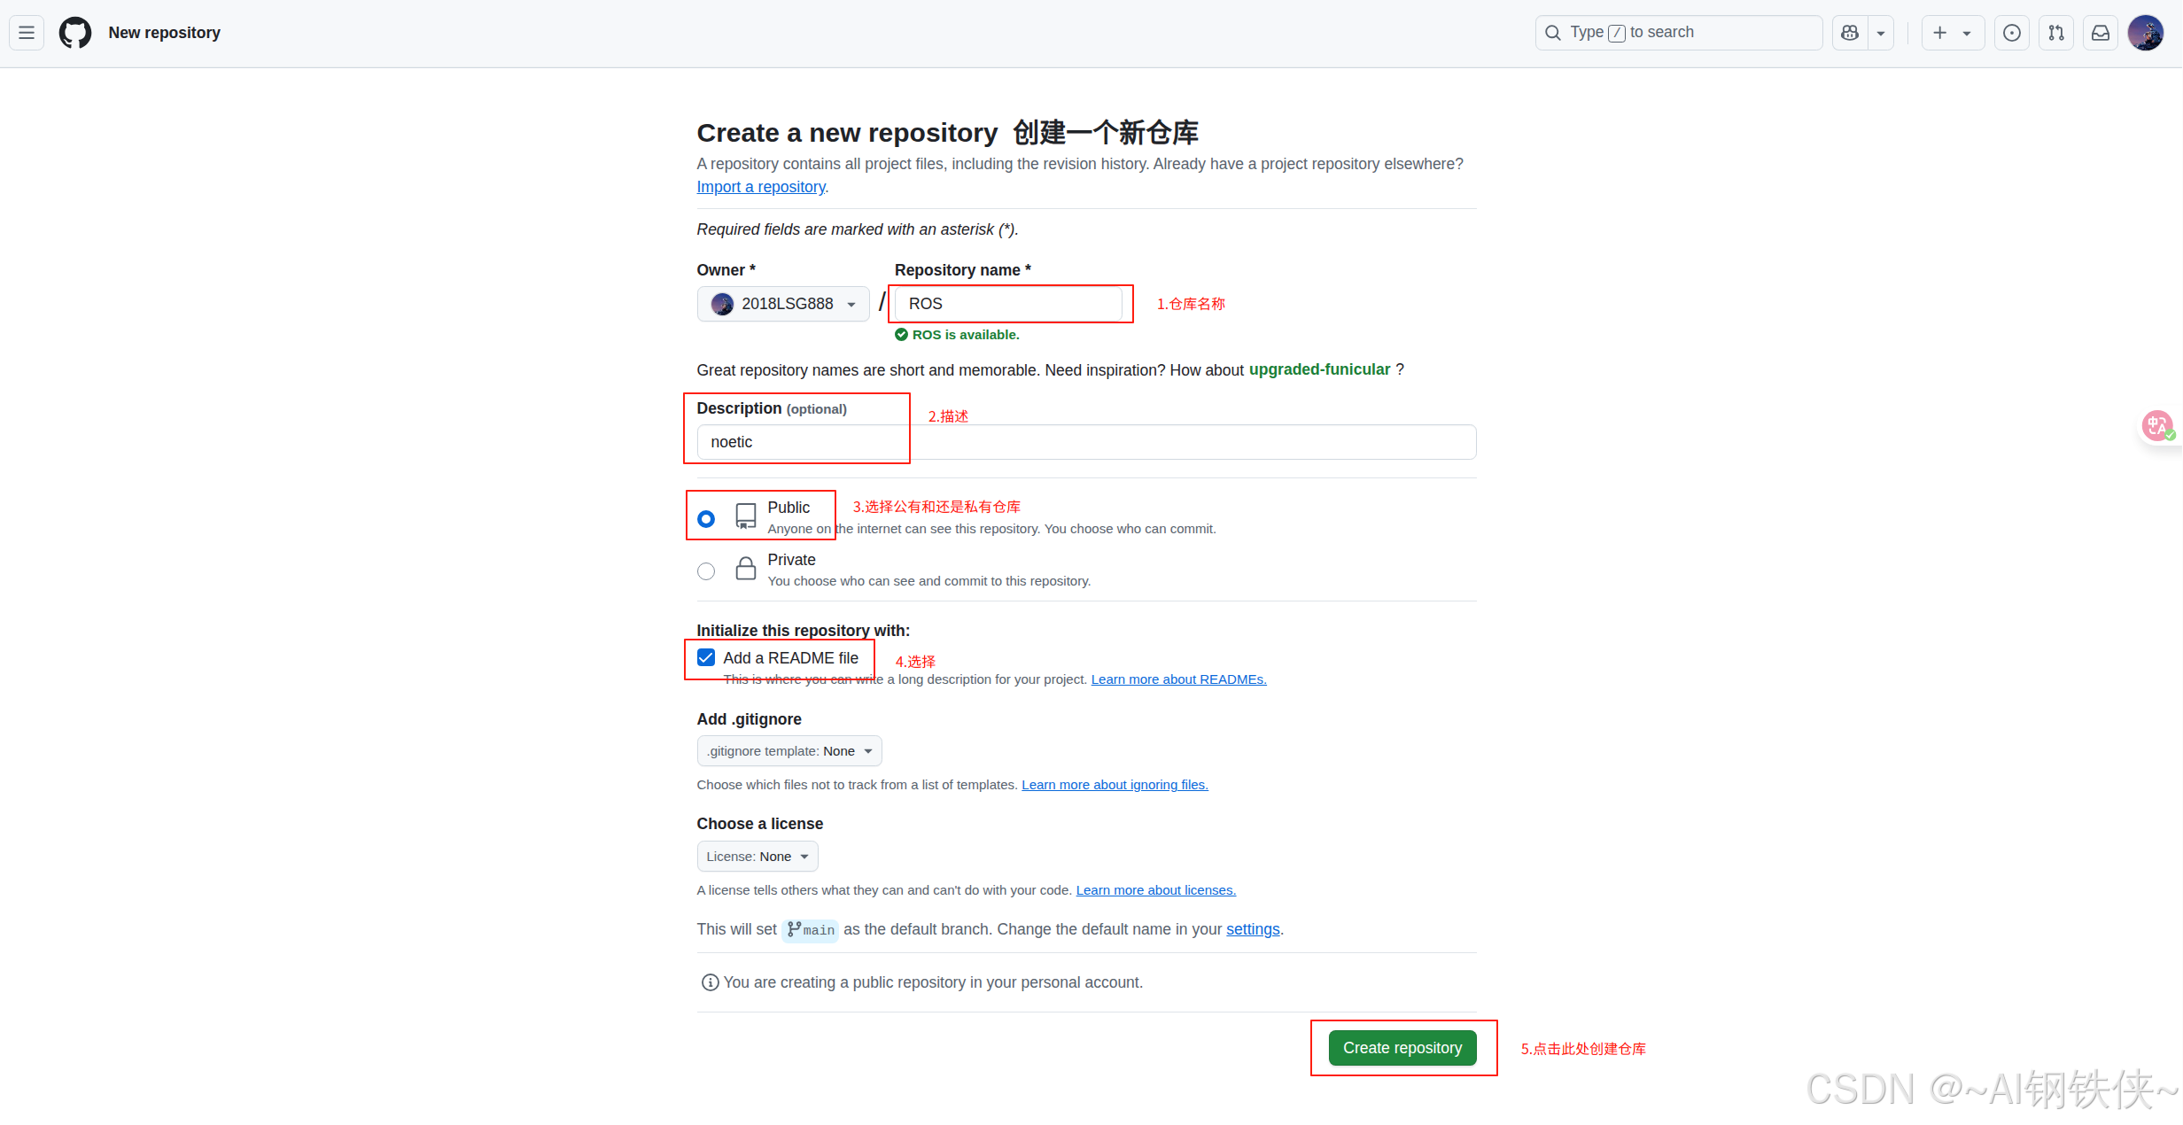Open the .gitignore template dropdown
Image resolution: width=2183 pixels, height=1125 pixels.
pos(789,751)
